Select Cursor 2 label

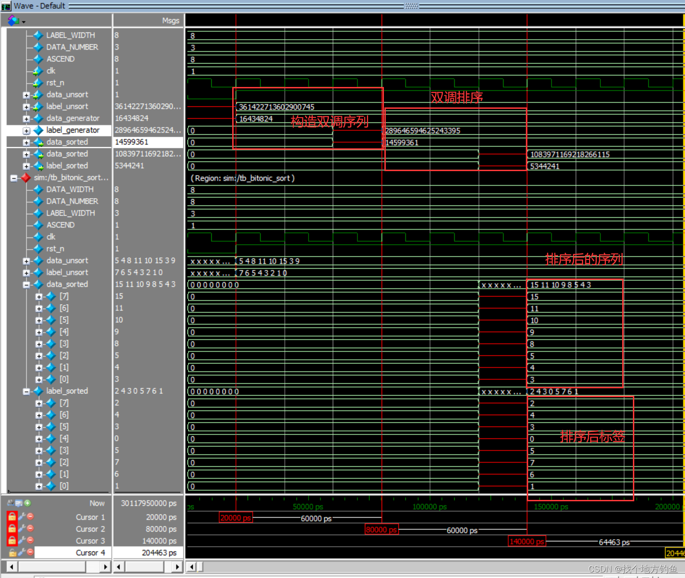pyautogui.click(x=90, y=529)
